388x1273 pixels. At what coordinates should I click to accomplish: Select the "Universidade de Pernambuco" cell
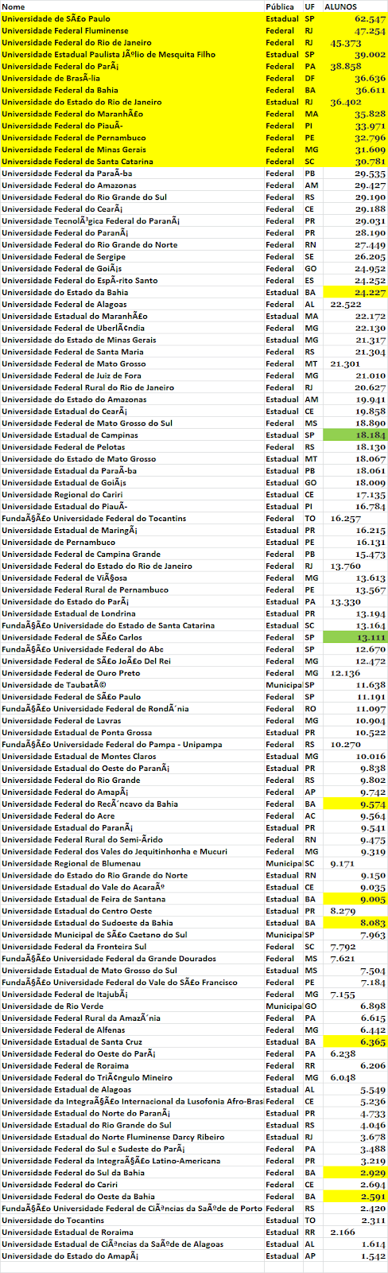pos(58,543)
